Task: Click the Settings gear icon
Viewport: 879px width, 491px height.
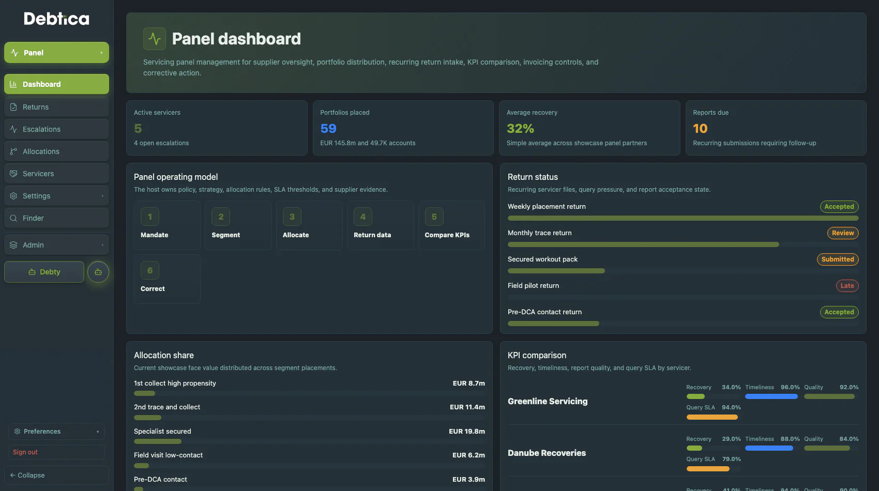Action: click(13, 196)
